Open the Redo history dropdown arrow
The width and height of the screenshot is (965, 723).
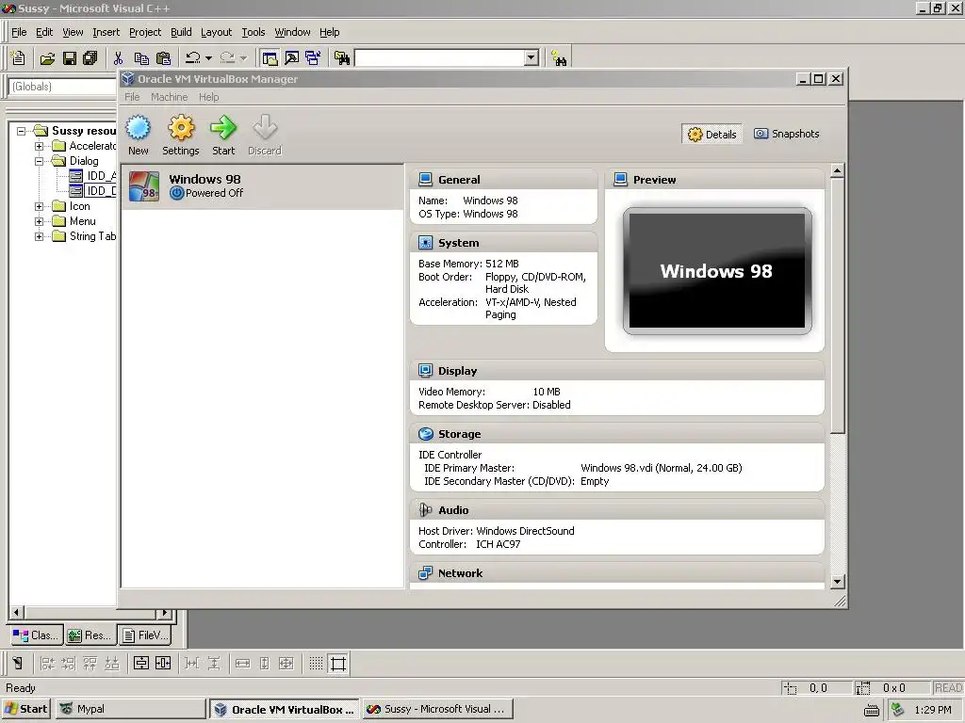tap(243, 58)
